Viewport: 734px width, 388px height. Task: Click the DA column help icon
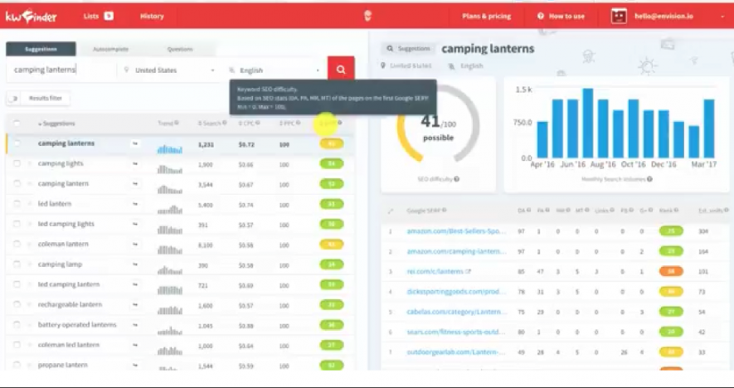(528, 211)
